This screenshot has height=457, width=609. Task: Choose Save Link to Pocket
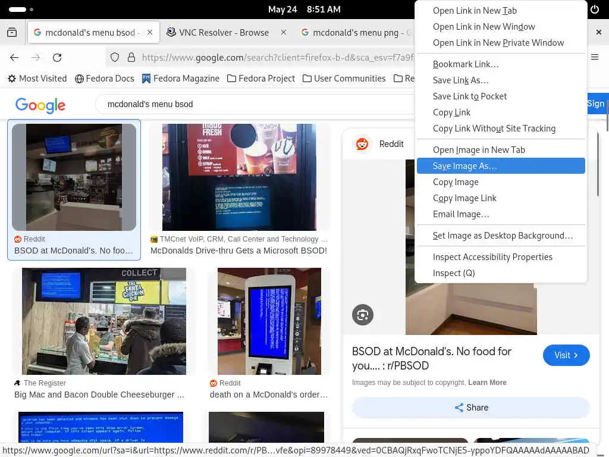[501, 96]
